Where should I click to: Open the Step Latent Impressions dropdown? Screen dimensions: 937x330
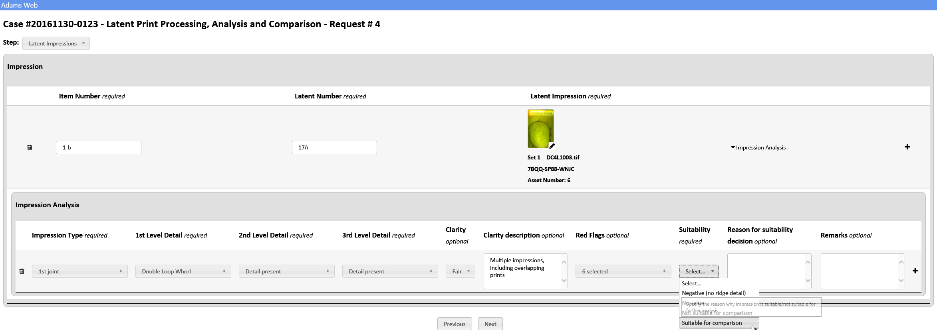(56, 43)
